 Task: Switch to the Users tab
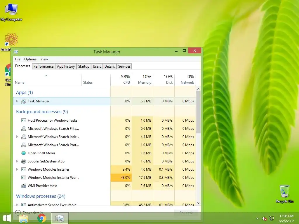(x=97, y=66)
